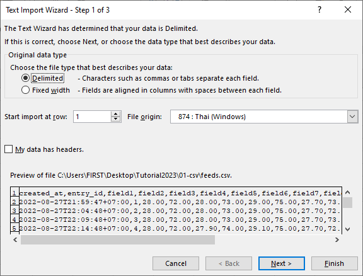363x276 pixels.
Task: Close the Text Import Wizard dialog
Action: [x=348, y=9]
